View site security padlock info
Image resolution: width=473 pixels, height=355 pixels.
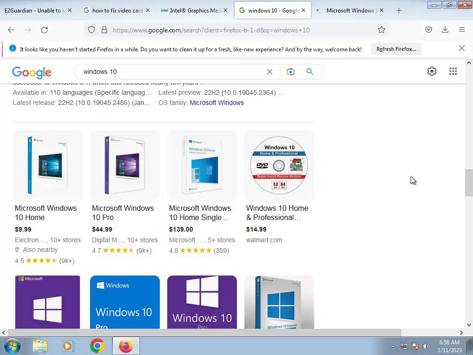[104, 30]
